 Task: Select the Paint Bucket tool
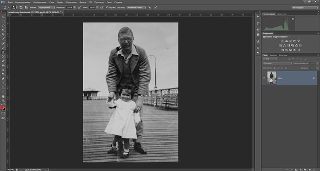[3, 66]
